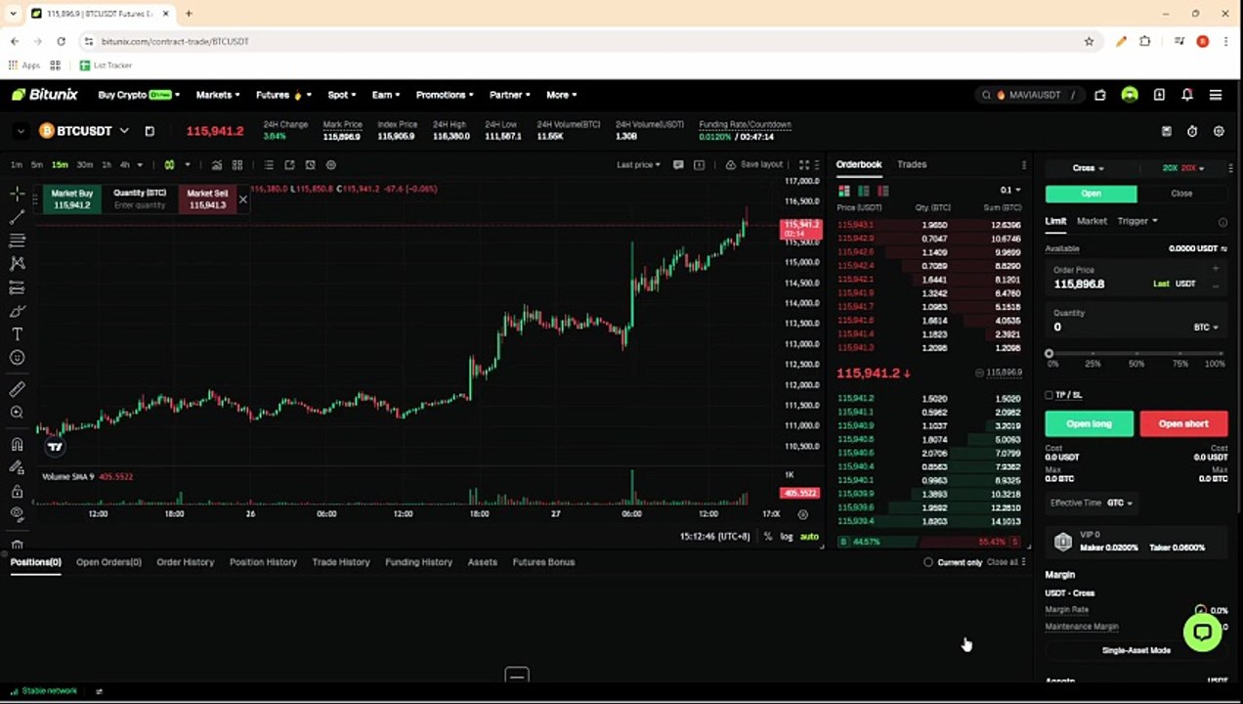Screen dimensions: 1243x704
Task: Select the Market order tab
Action: click(x=1092, y=221)
